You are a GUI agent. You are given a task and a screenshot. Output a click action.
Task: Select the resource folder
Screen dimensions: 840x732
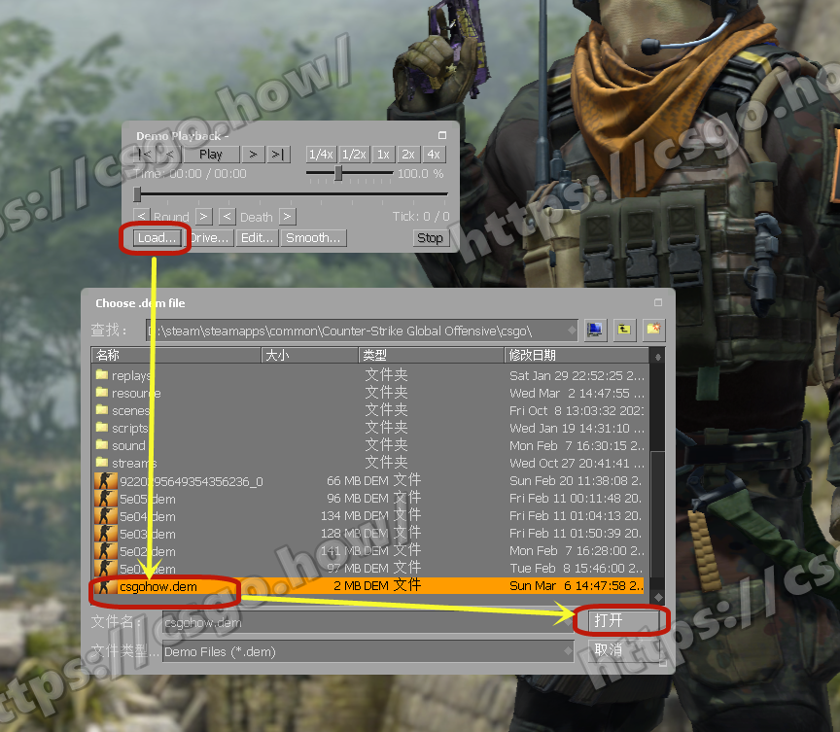369,393
